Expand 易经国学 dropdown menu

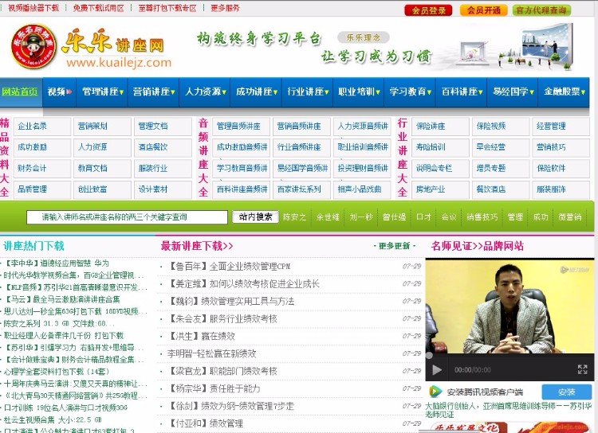[513, 92]
